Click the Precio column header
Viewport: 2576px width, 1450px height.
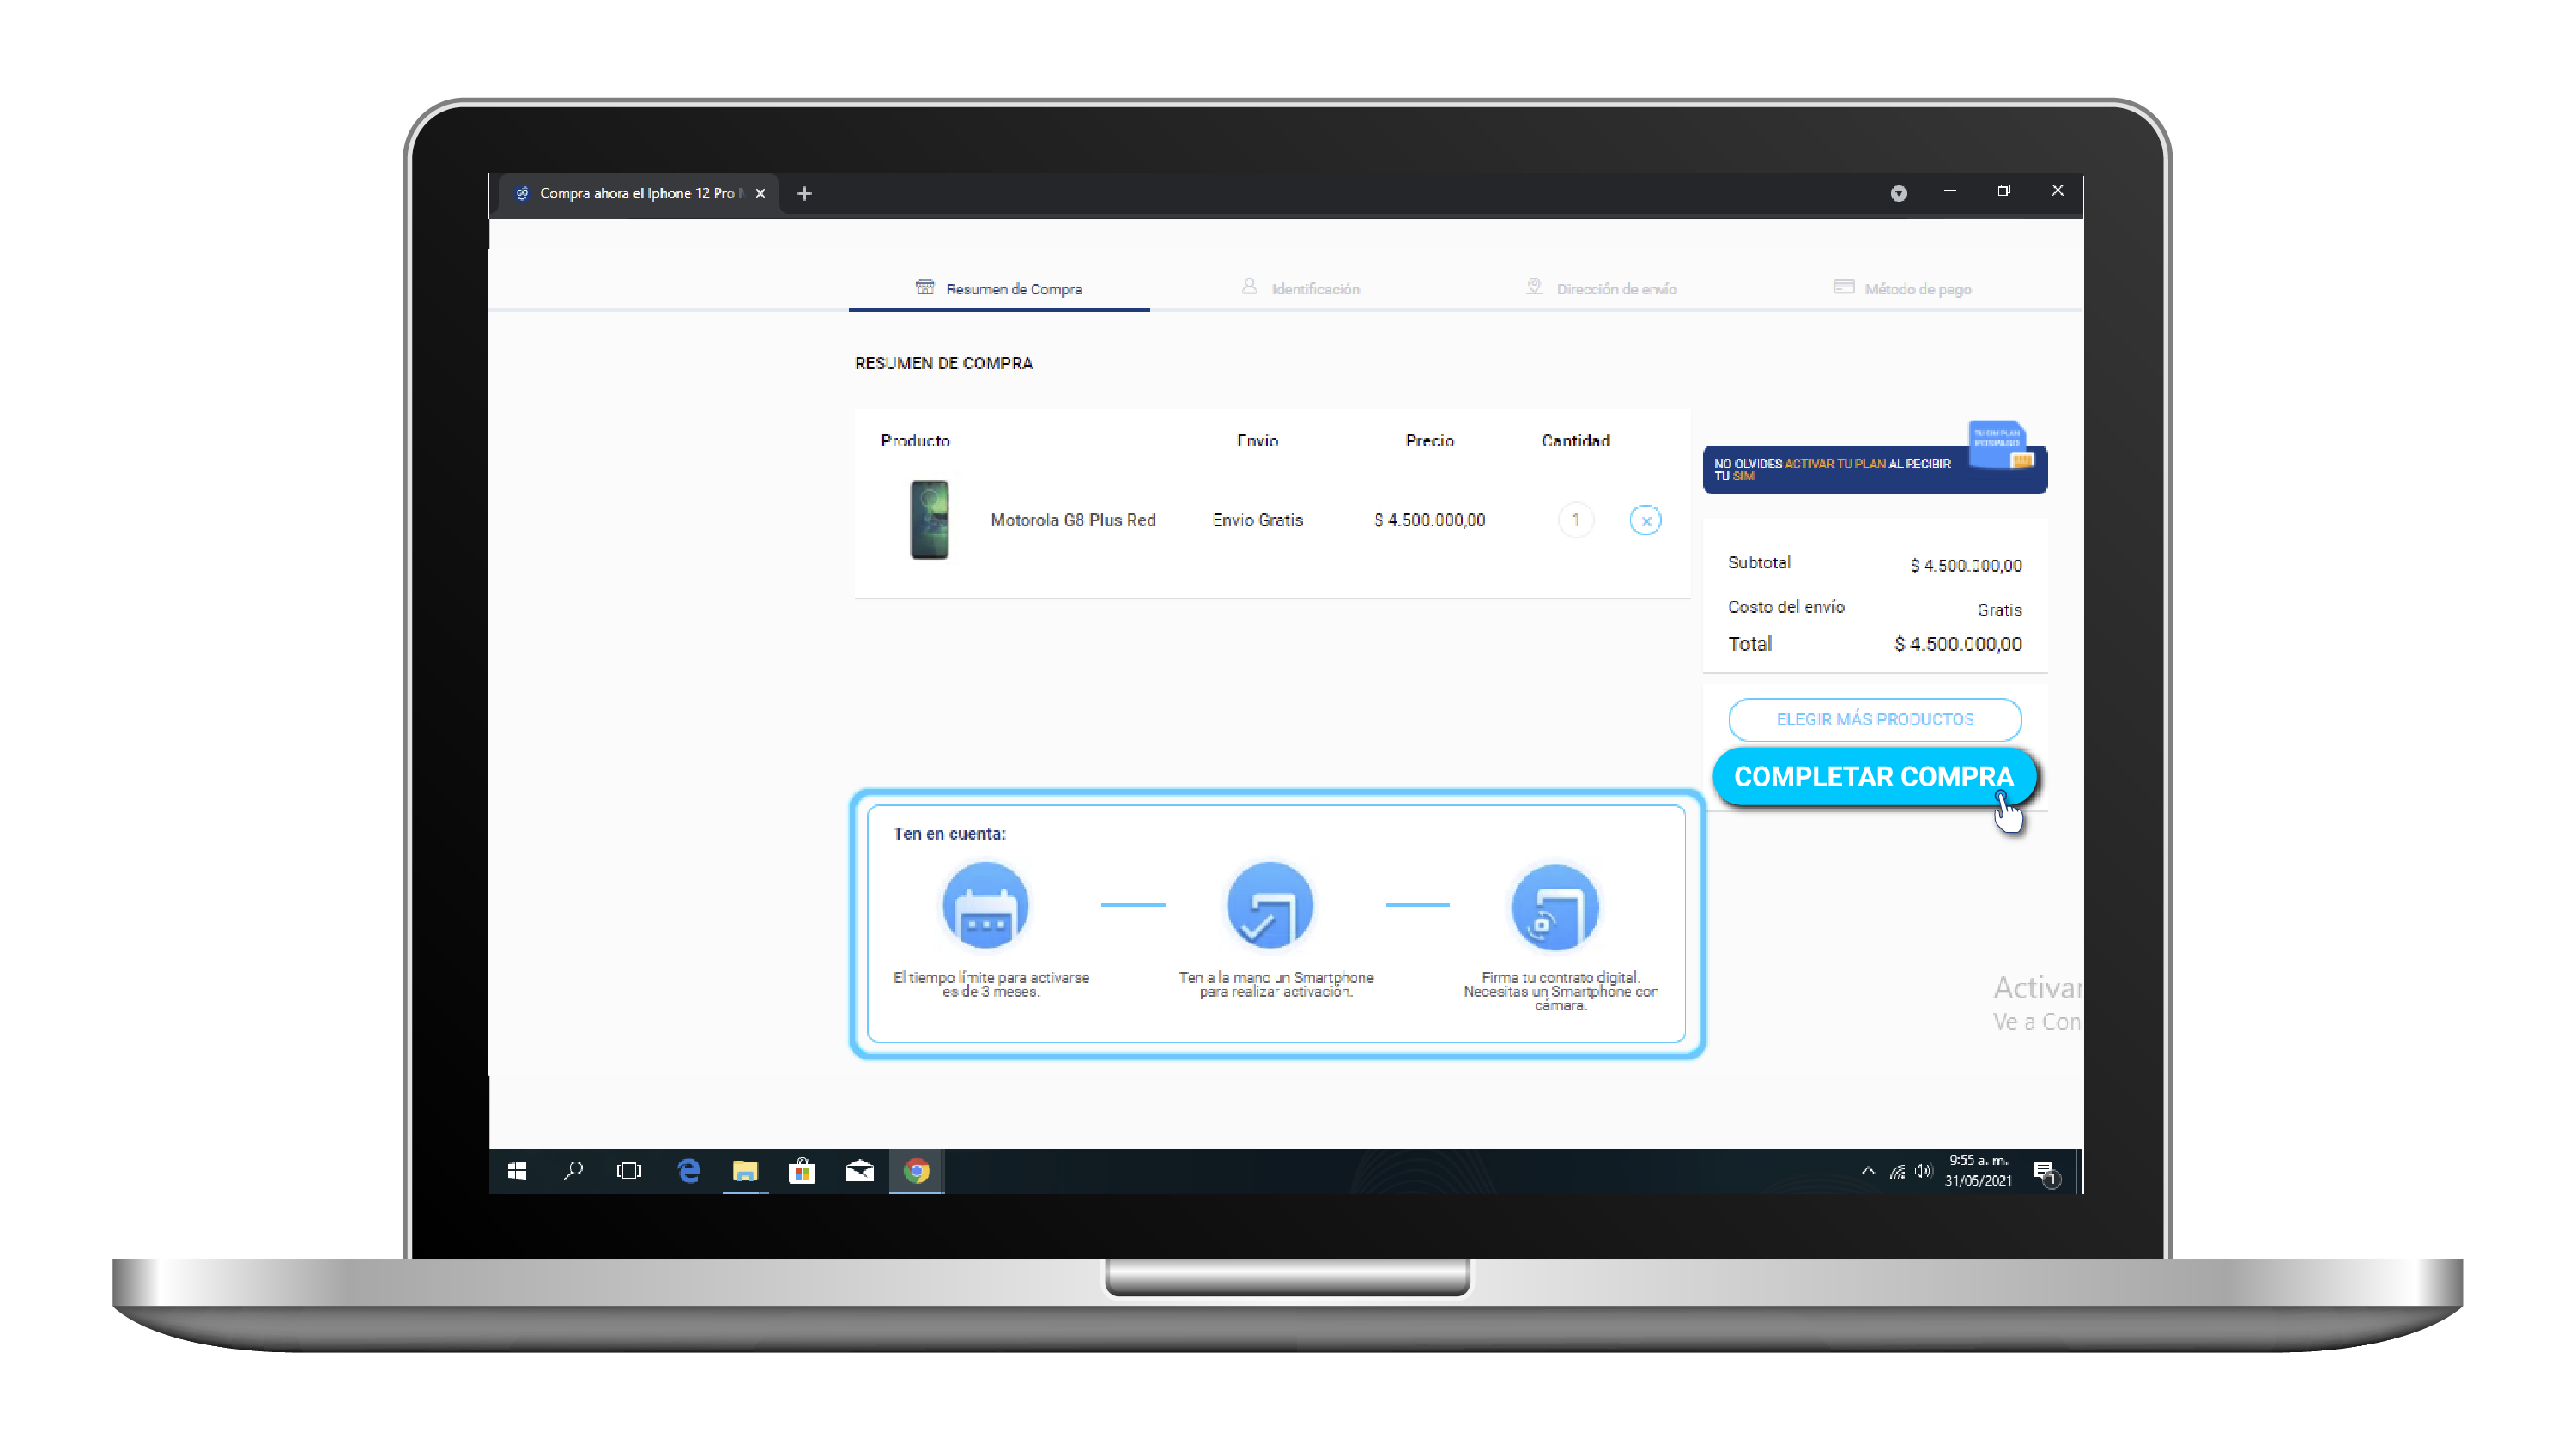point(1429,441)
